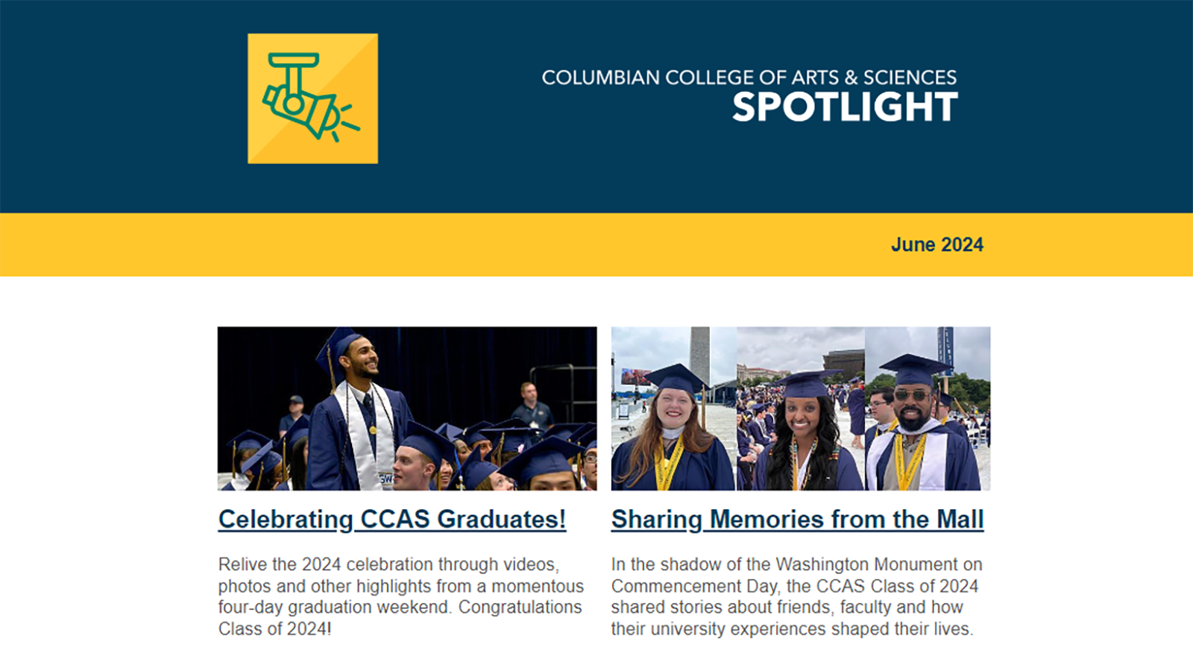Click the Columbian College of Arts & Sciences header
Image resolution: width=1193 pixels, height=671 pixels.
tap(749, 75)
